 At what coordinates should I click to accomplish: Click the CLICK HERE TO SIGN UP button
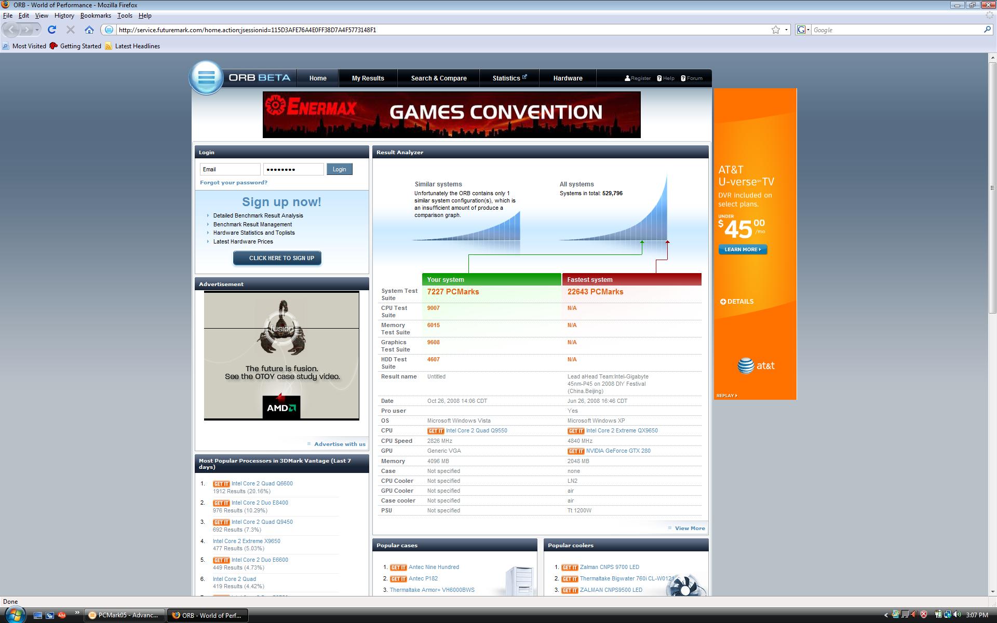277,258
